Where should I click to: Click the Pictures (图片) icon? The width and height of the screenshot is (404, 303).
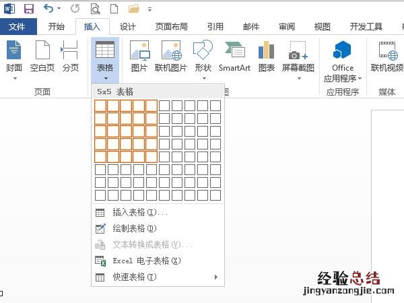tap(139, 57)
